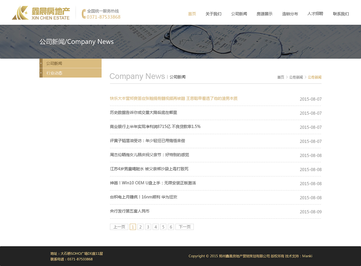The image size is (361, 266).
Task: Open article 央行发行第五套人民币
Action: [x=130, y=211]
